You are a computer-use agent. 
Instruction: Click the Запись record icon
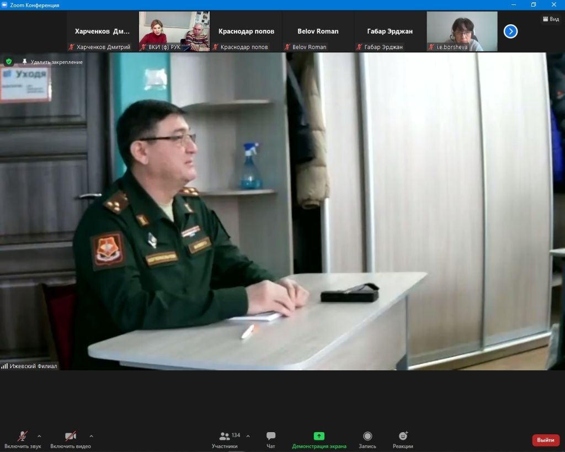click(x=367, y=440)
